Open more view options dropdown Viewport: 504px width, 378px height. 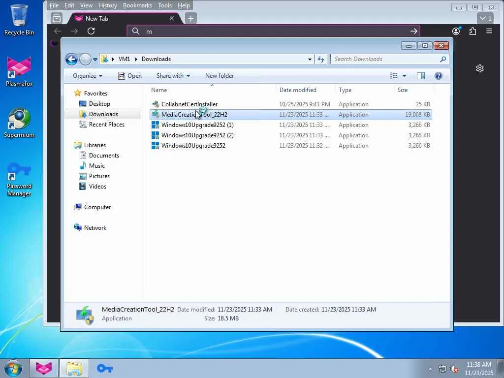tap(405, 76)
